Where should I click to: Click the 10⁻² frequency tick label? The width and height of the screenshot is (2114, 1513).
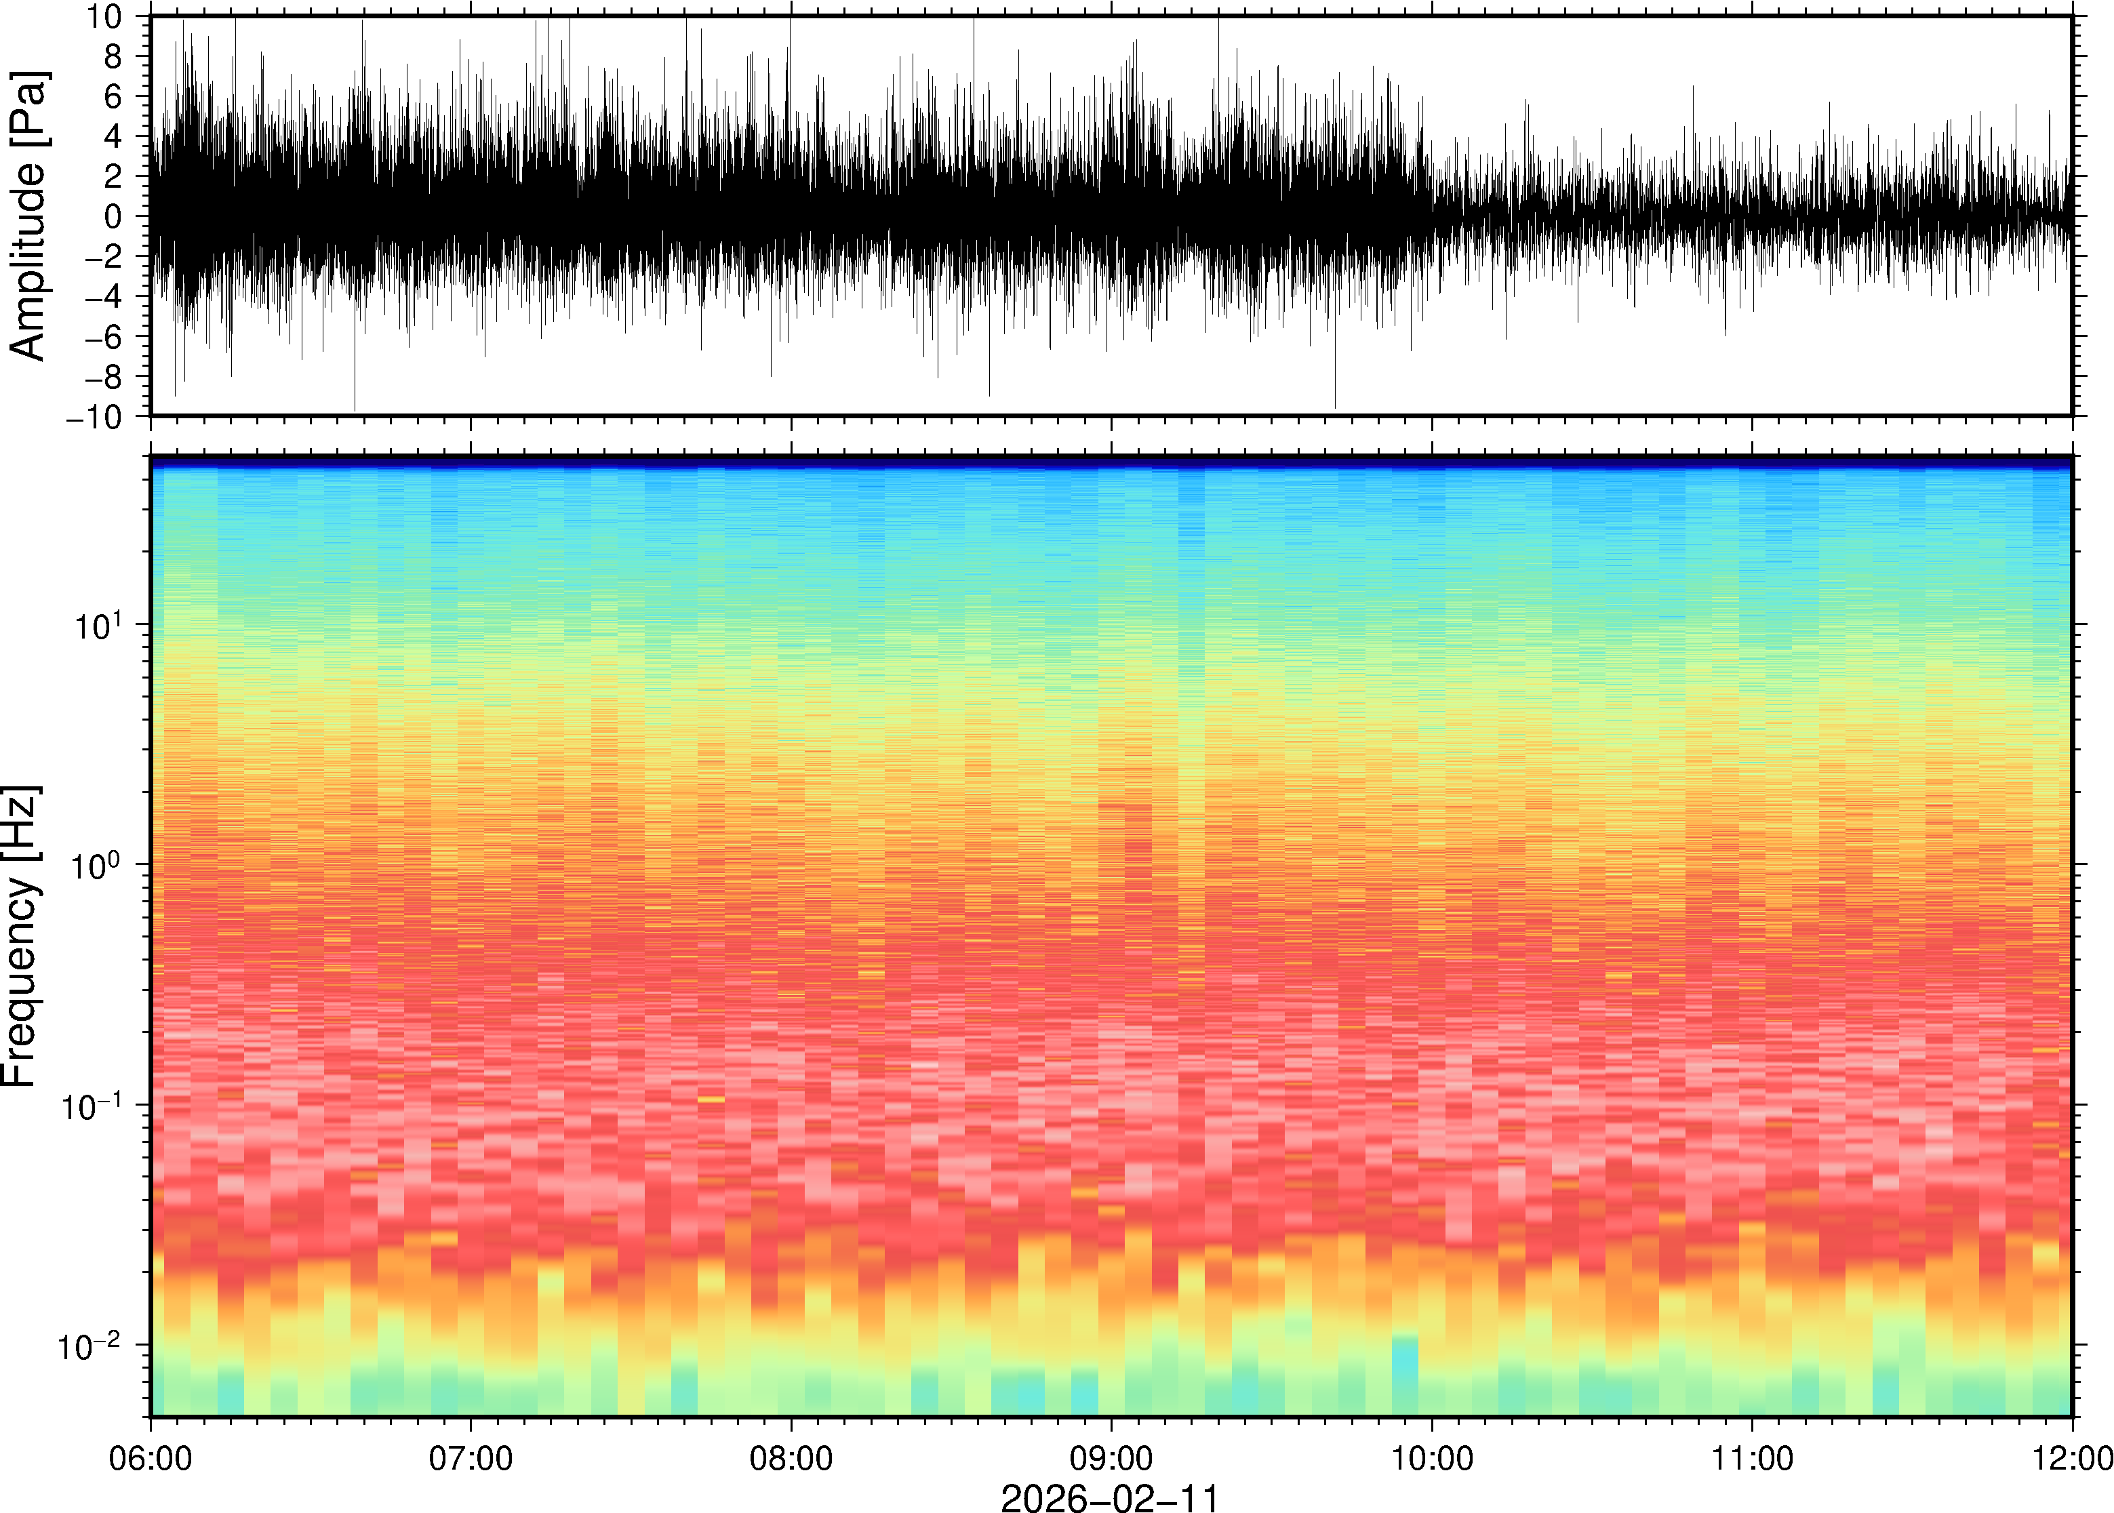(89, 1346)
